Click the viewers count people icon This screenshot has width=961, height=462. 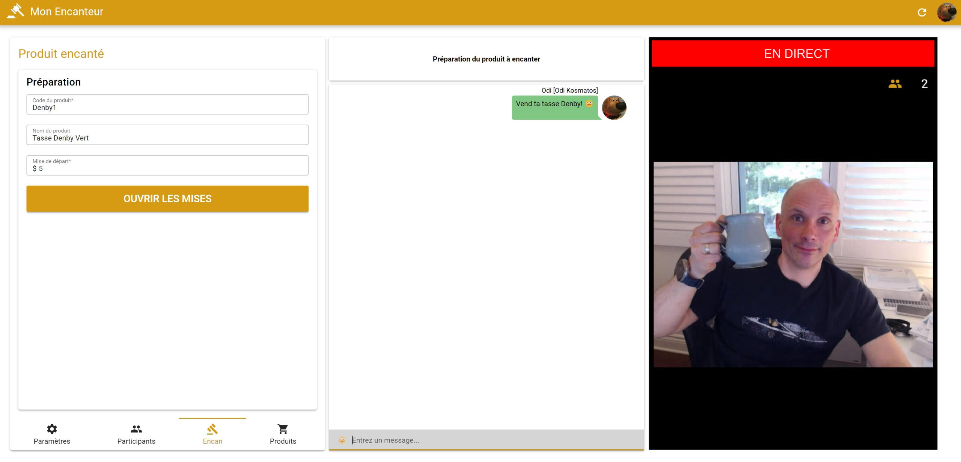[x=895, y=84]
